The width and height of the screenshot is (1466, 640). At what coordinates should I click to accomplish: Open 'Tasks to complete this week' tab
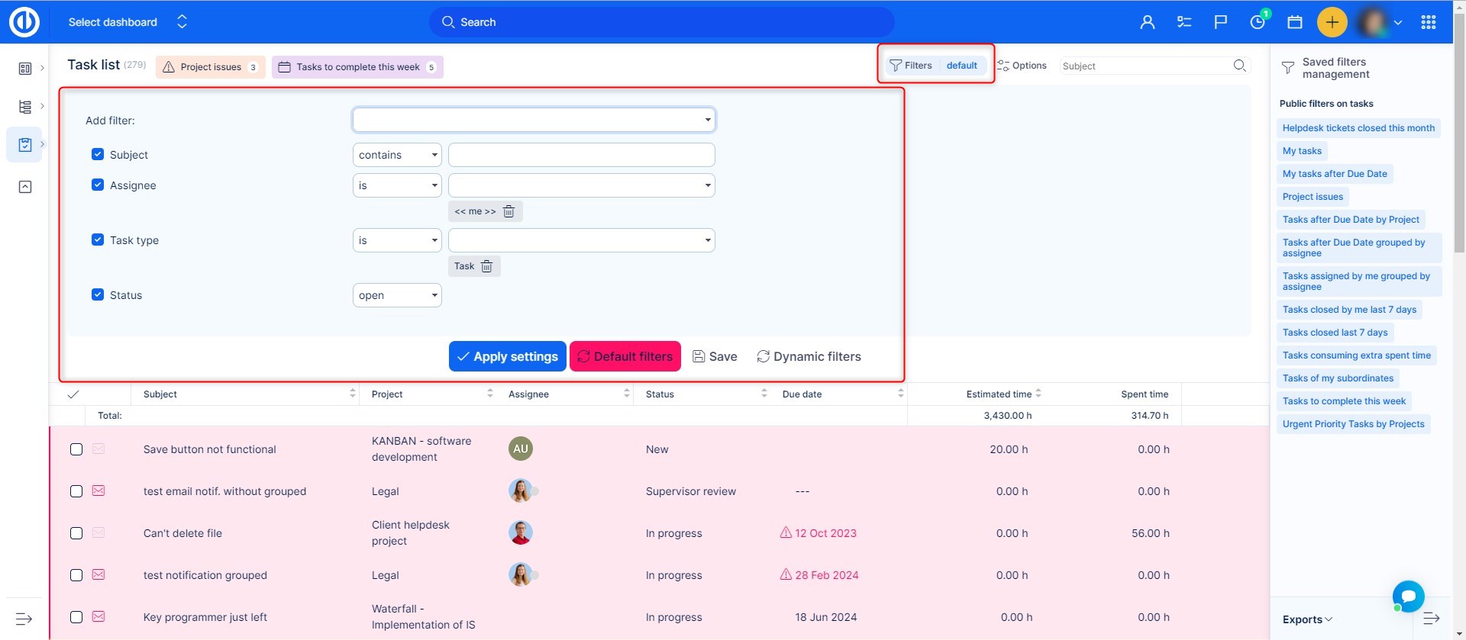[357, 67]
